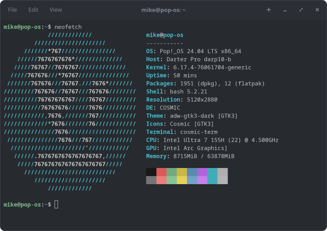
Task: Click the light purple bottom color block
Action: tap(202, 180)
